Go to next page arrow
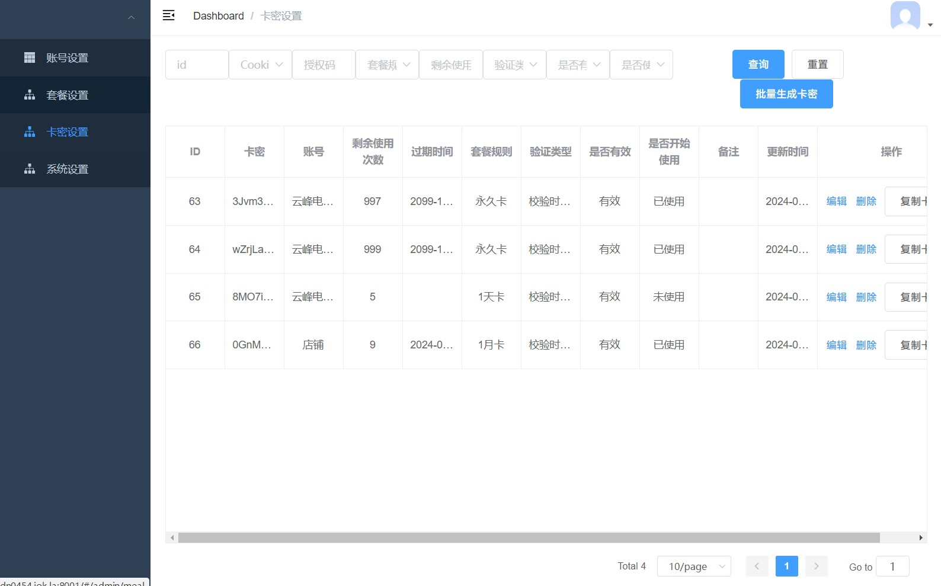 tap(816, 566)
